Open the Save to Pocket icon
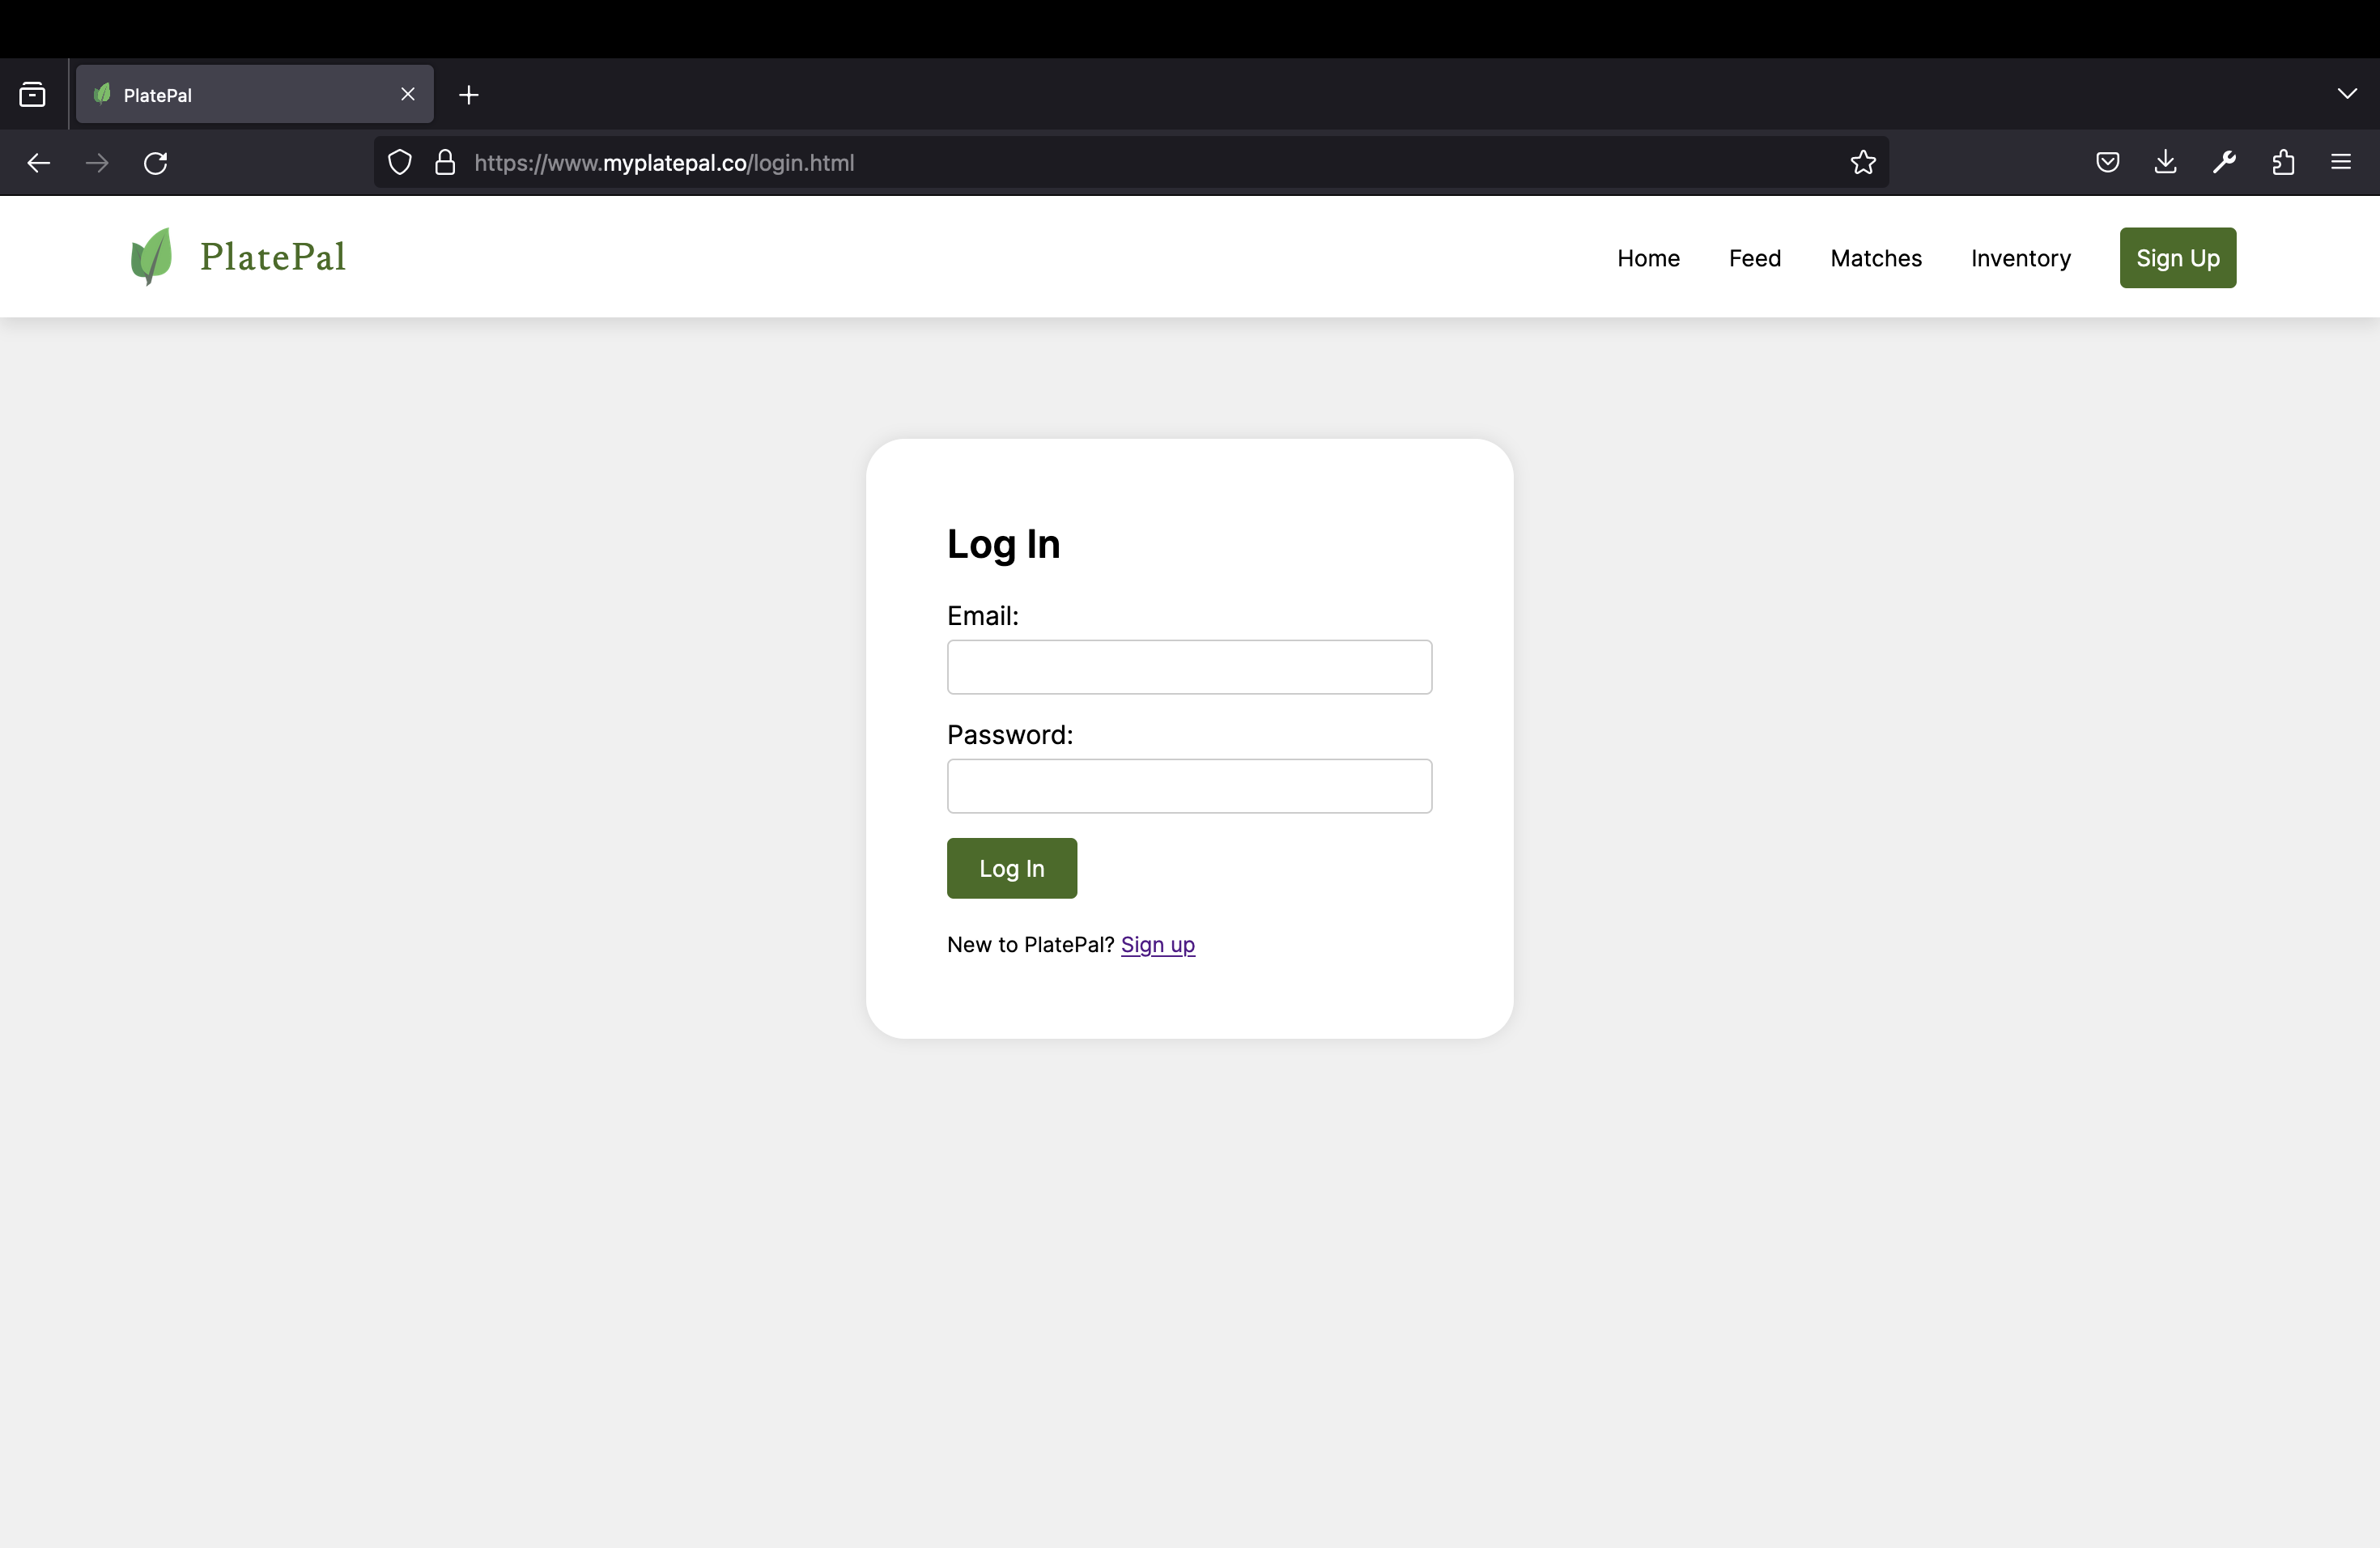The width and height of the screenshot is (2380, 1548). (2107, 162)
